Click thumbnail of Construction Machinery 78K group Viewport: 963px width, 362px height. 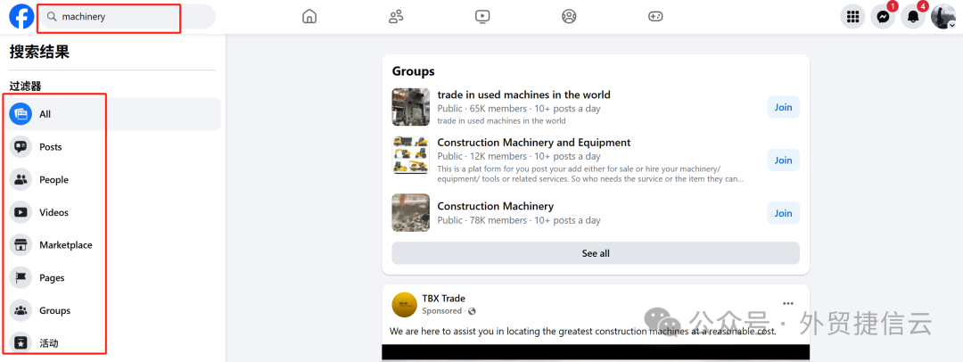pyautogui.click(x=411, y=212)
